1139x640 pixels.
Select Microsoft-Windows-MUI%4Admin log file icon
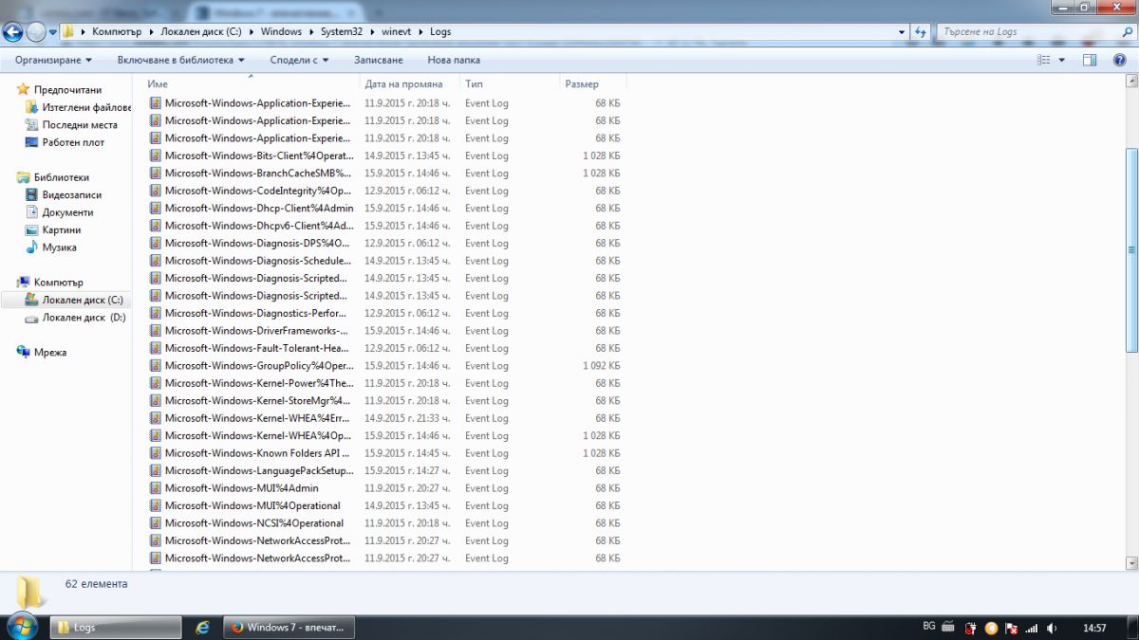pyautogui.click(x=156, y=488)
